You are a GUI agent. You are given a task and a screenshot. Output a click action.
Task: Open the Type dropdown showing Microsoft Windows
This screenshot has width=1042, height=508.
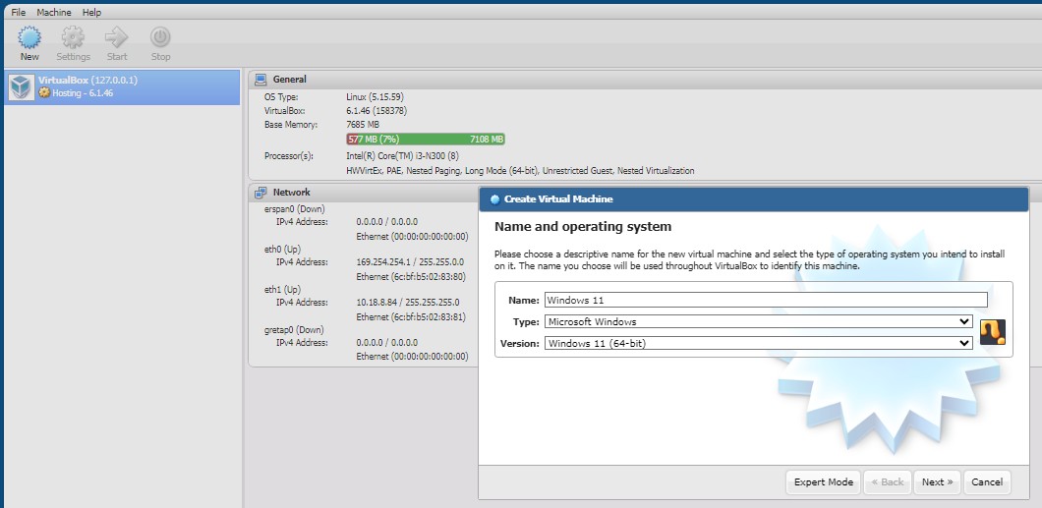tap(758, 321)
